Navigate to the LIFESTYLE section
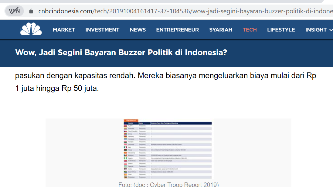 click(281, 30)
